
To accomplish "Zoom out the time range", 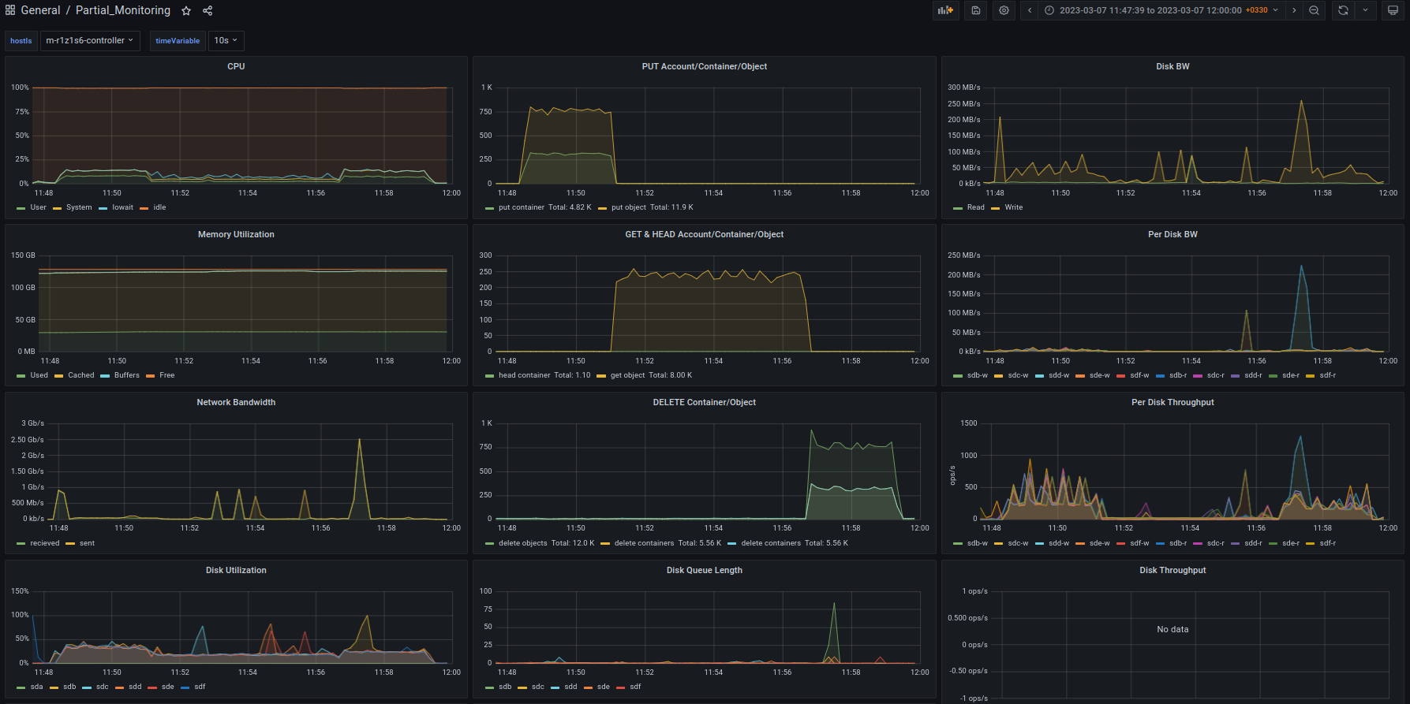I will tap(1314, 10).
